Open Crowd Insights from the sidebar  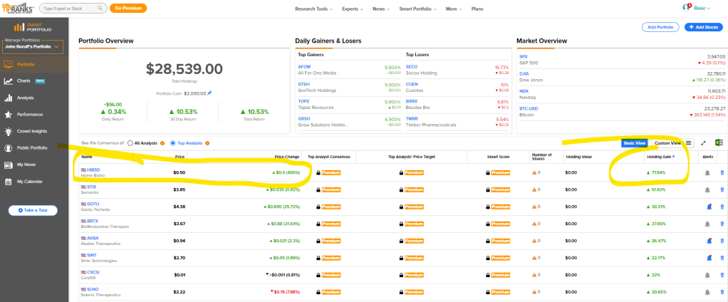31,131
